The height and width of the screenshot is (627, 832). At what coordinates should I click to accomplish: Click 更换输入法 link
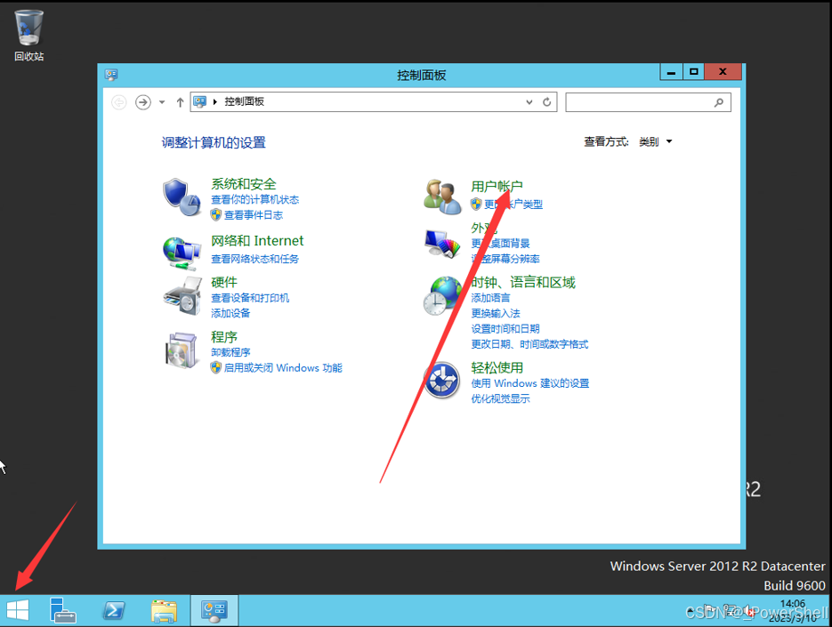click(496, 313)
